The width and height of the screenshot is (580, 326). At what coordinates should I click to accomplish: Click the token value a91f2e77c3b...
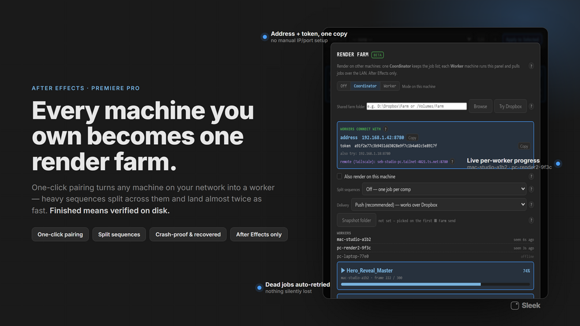pos(395,146)
